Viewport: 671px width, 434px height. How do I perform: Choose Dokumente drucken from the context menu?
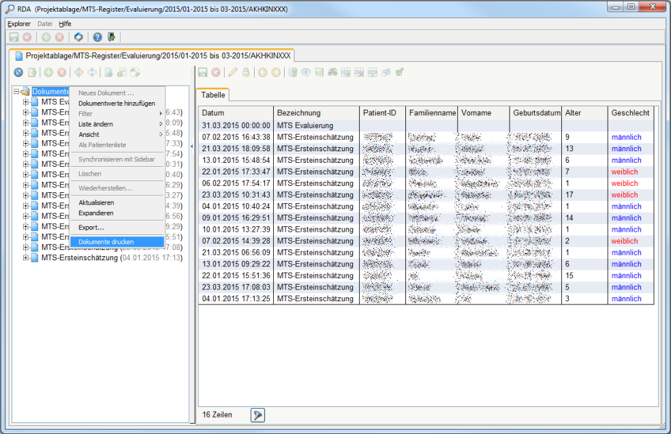click(x=106, y=242)
